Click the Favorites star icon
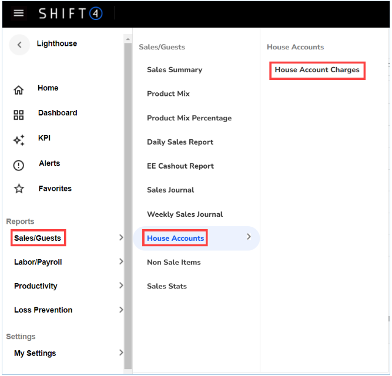 tap(19, 189)
